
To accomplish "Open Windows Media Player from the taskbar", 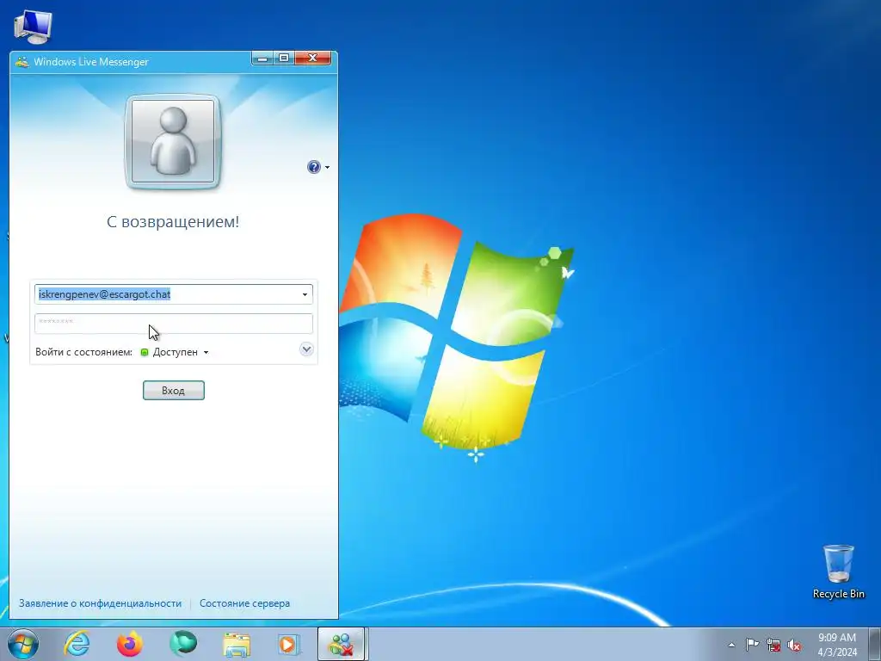I will pos(289,645).
